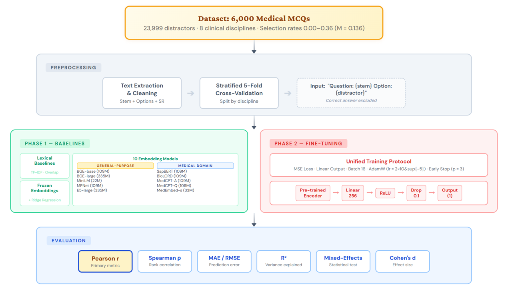Screen dimensions: 508x287
Task: Click the 'TF-IDF · Overlap' caption
Action: (x=45, y=172)
